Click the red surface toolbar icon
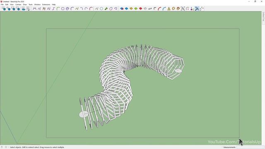 point(141,9)
